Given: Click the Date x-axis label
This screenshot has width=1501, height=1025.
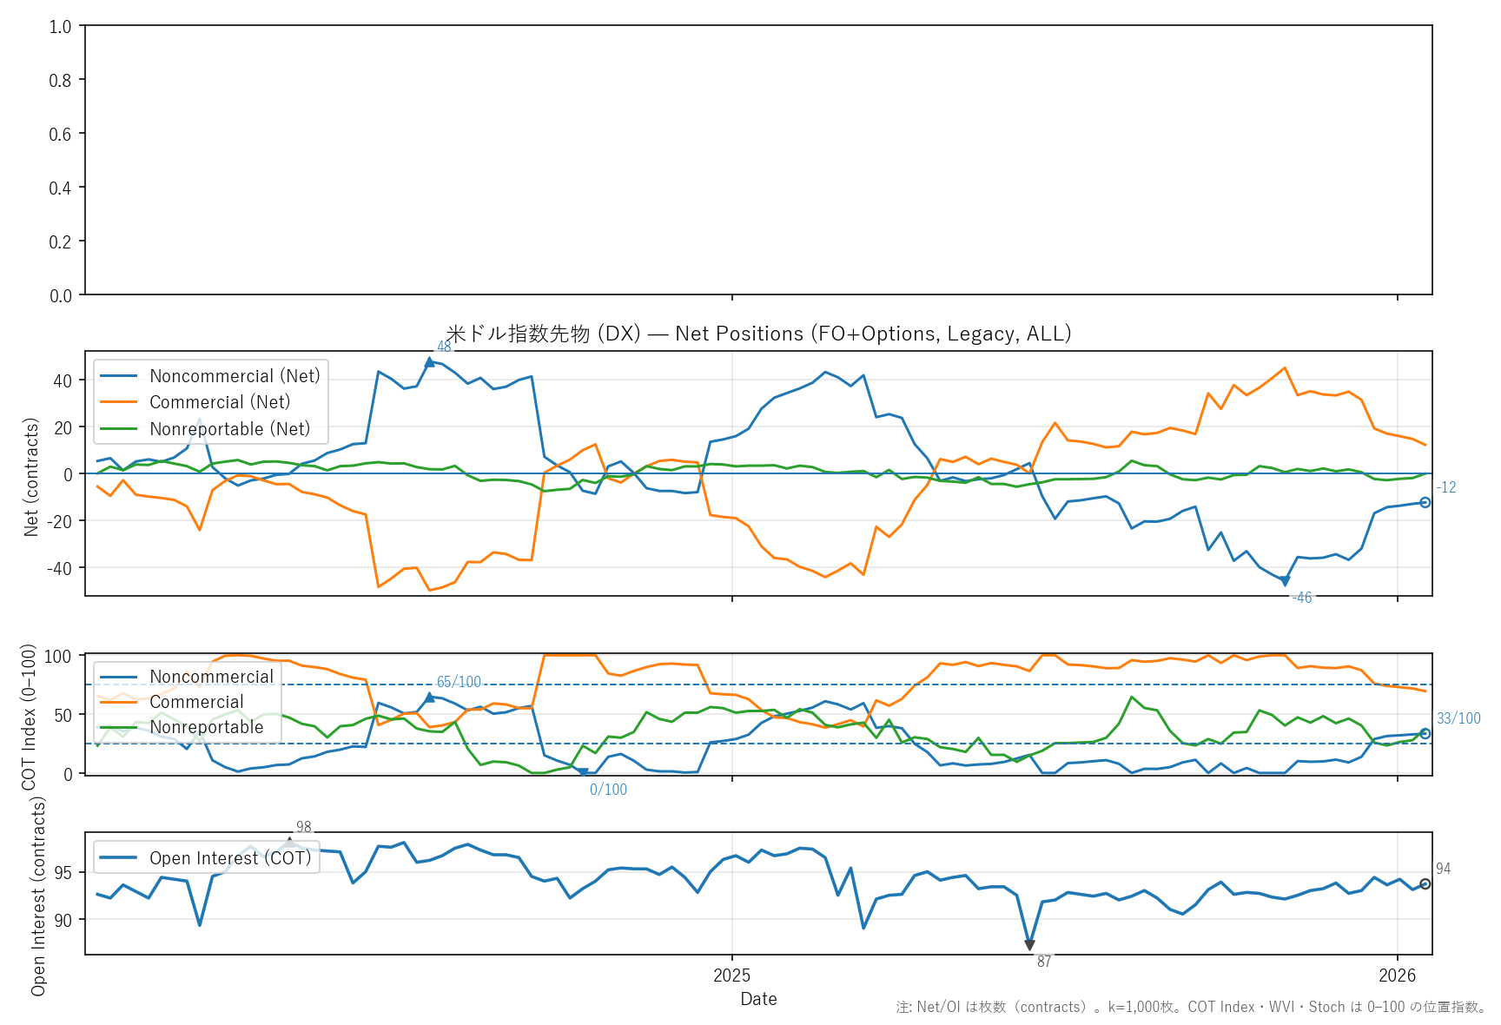Looking at the screenshot, I should pos(758,999).
